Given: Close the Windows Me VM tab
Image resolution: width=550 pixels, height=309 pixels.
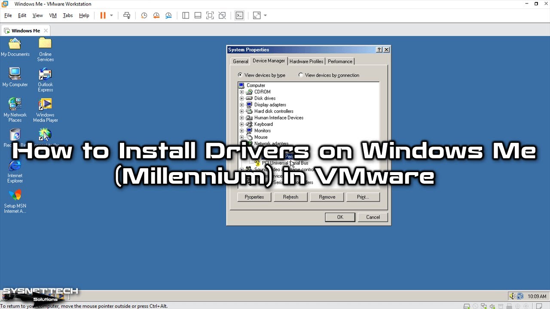Looking at the screenshot, I should [x=46, y=30].
